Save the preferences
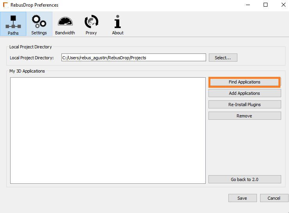The height and width of the screenshot is (213, 289). click(242, 198)
